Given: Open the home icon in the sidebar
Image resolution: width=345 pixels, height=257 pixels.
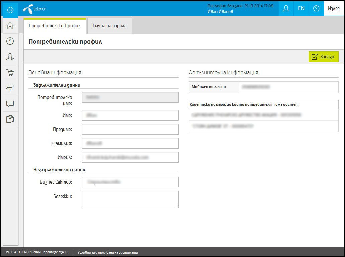Looking at the screenshot, I should (x=10, y=26).
